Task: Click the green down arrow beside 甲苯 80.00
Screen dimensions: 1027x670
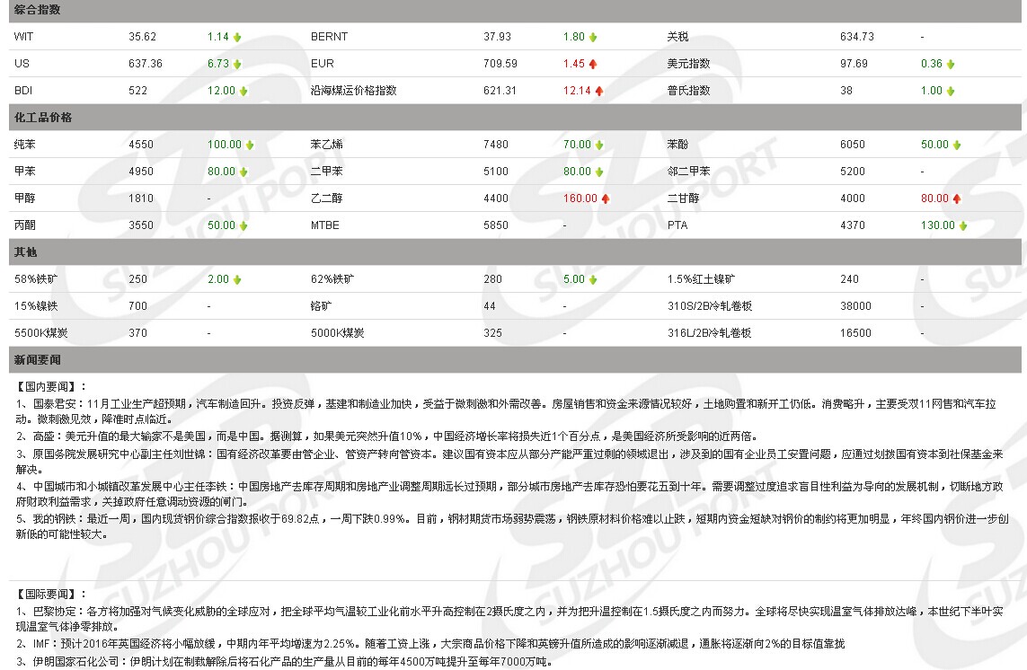Action: (243, 172)
